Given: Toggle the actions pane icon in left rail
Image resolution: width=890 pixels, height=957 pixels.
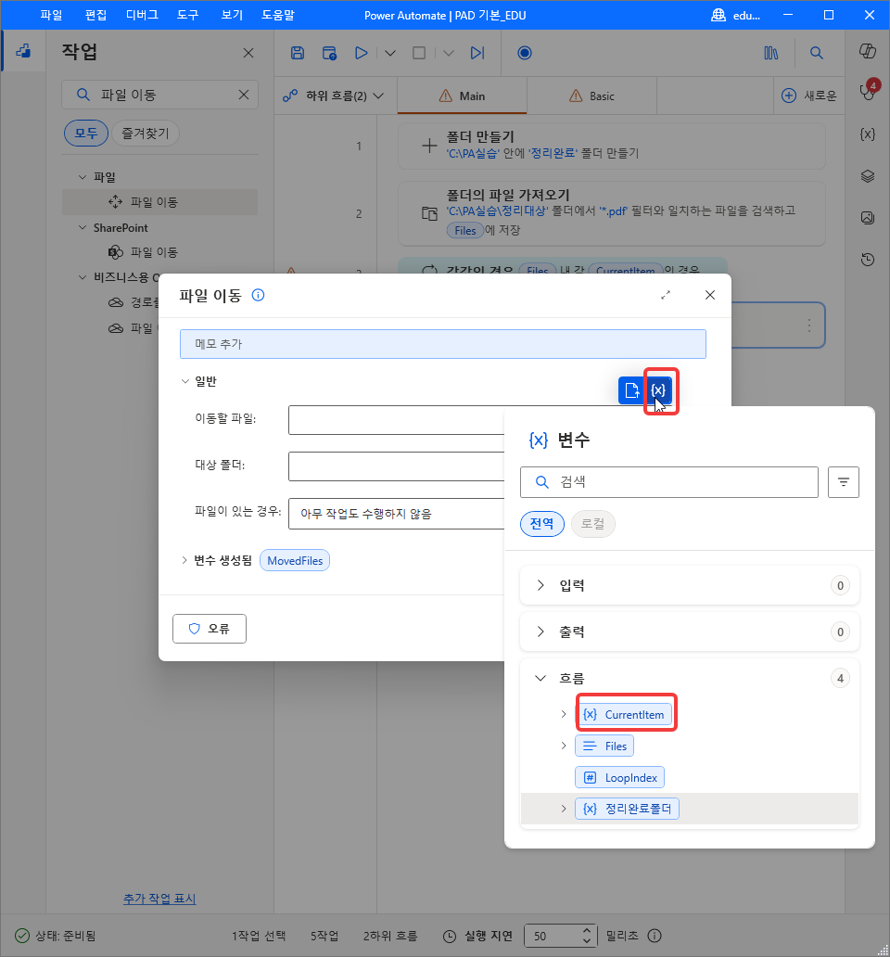Looking at the screenshot, I should click(x=23, y=51).
